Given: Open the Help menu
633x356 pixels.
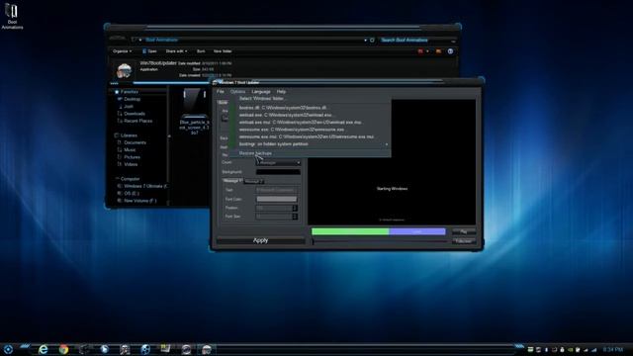Looking at the screenshot, I should [281, 92].
